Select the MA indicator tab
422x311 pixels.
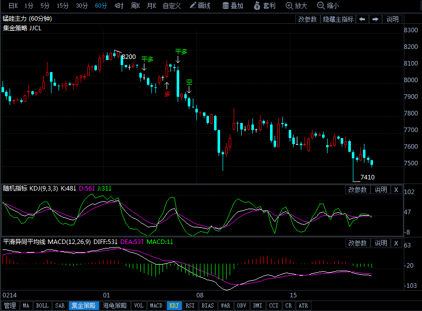click(26, 305)
